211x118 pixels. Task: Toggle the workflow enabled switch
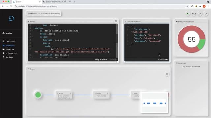pos(188,14)
